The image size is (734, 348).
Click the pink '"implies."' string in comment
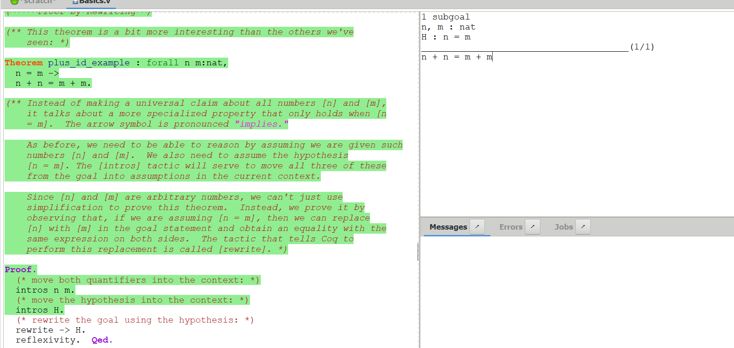tap(261, 124)
